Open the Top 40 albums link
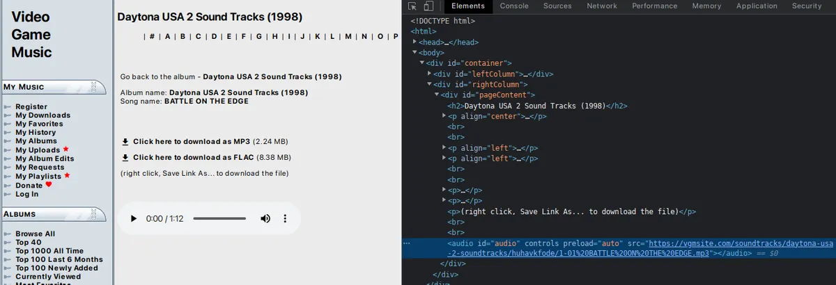 29,243
